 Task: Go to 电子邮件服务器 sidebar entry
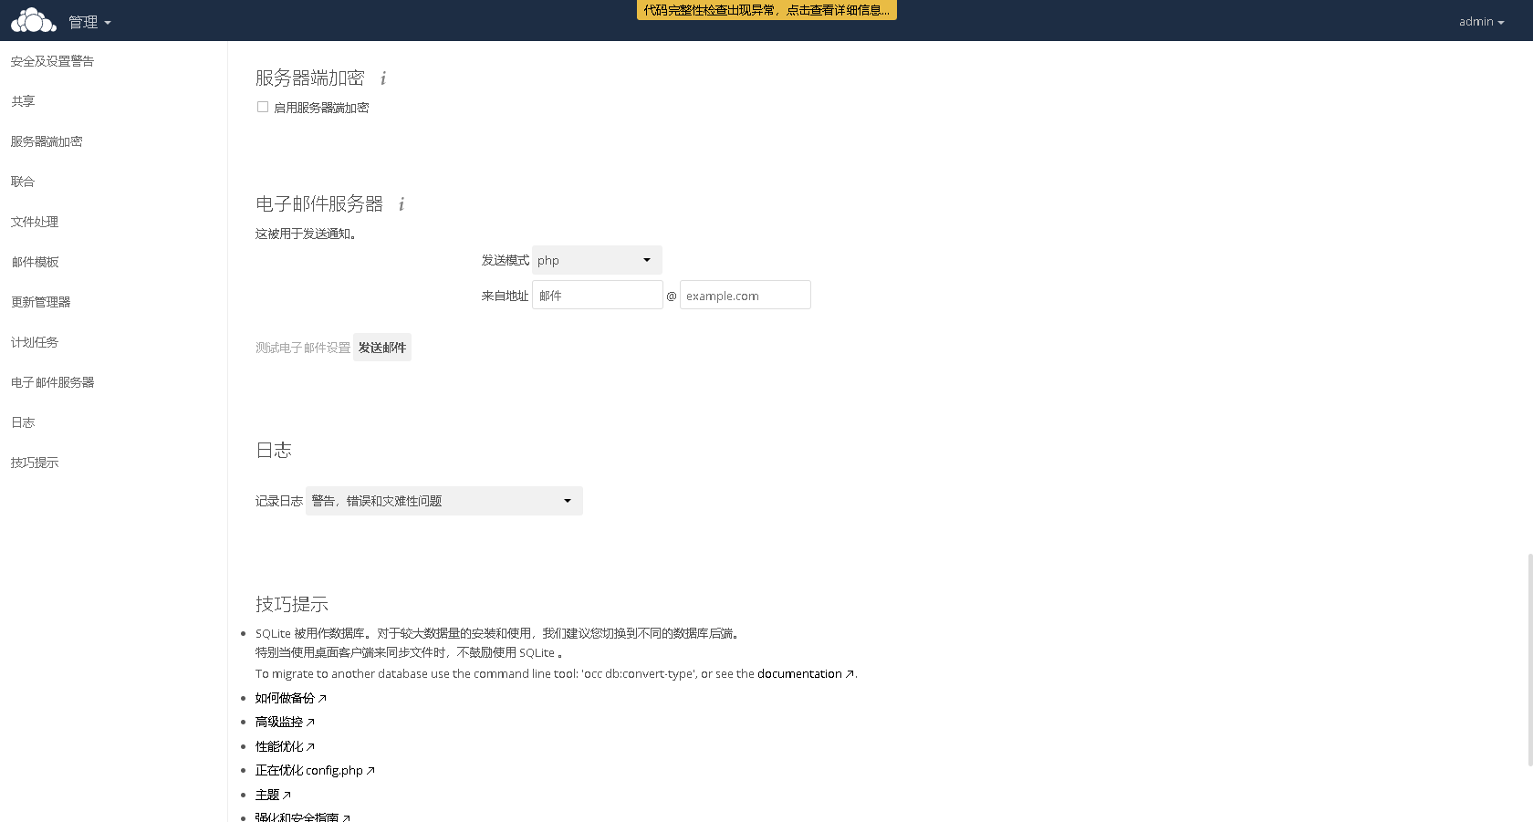53,382
